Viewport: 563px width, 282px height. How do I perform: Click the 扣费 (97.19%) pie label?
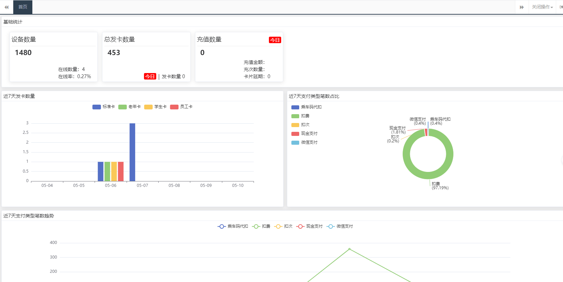click(440, 186)
